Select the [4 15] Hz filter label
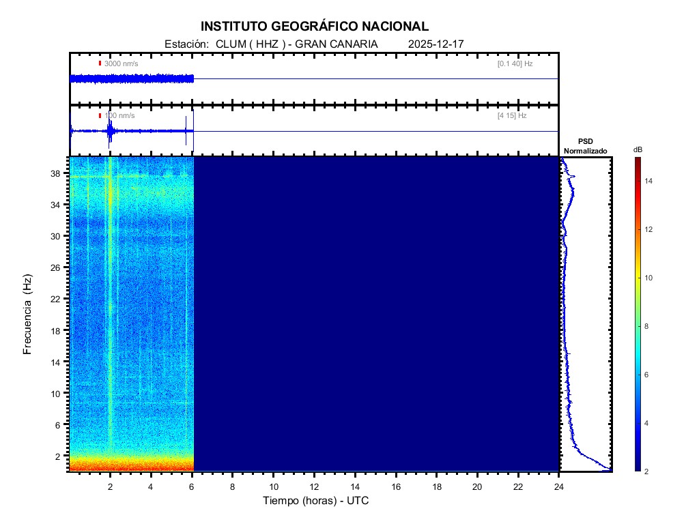699x524 pixels. (x=512, y=116)
